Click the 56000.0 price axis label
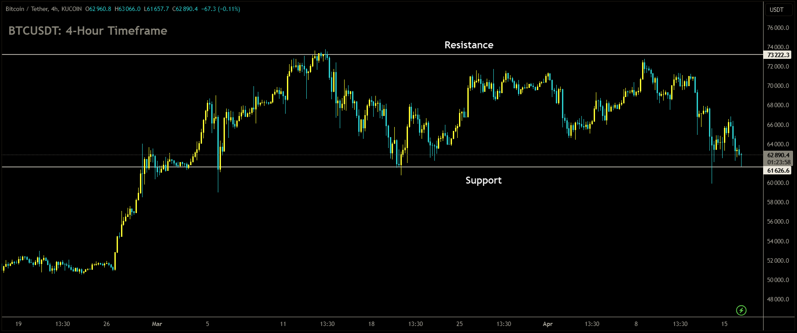This screenshot has width=797, height=333. coord(778,221)
